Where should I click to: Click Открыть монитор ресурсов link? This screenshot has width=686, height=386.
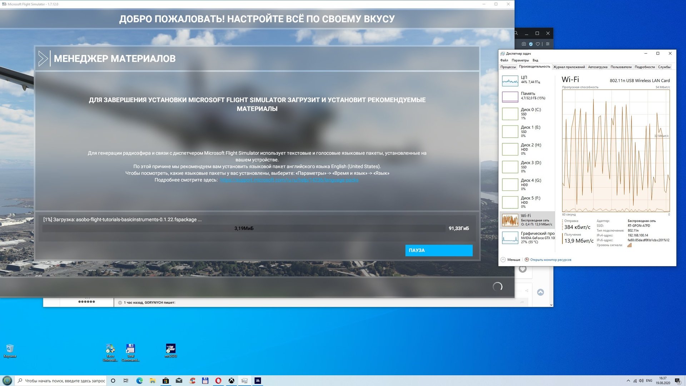550,260
